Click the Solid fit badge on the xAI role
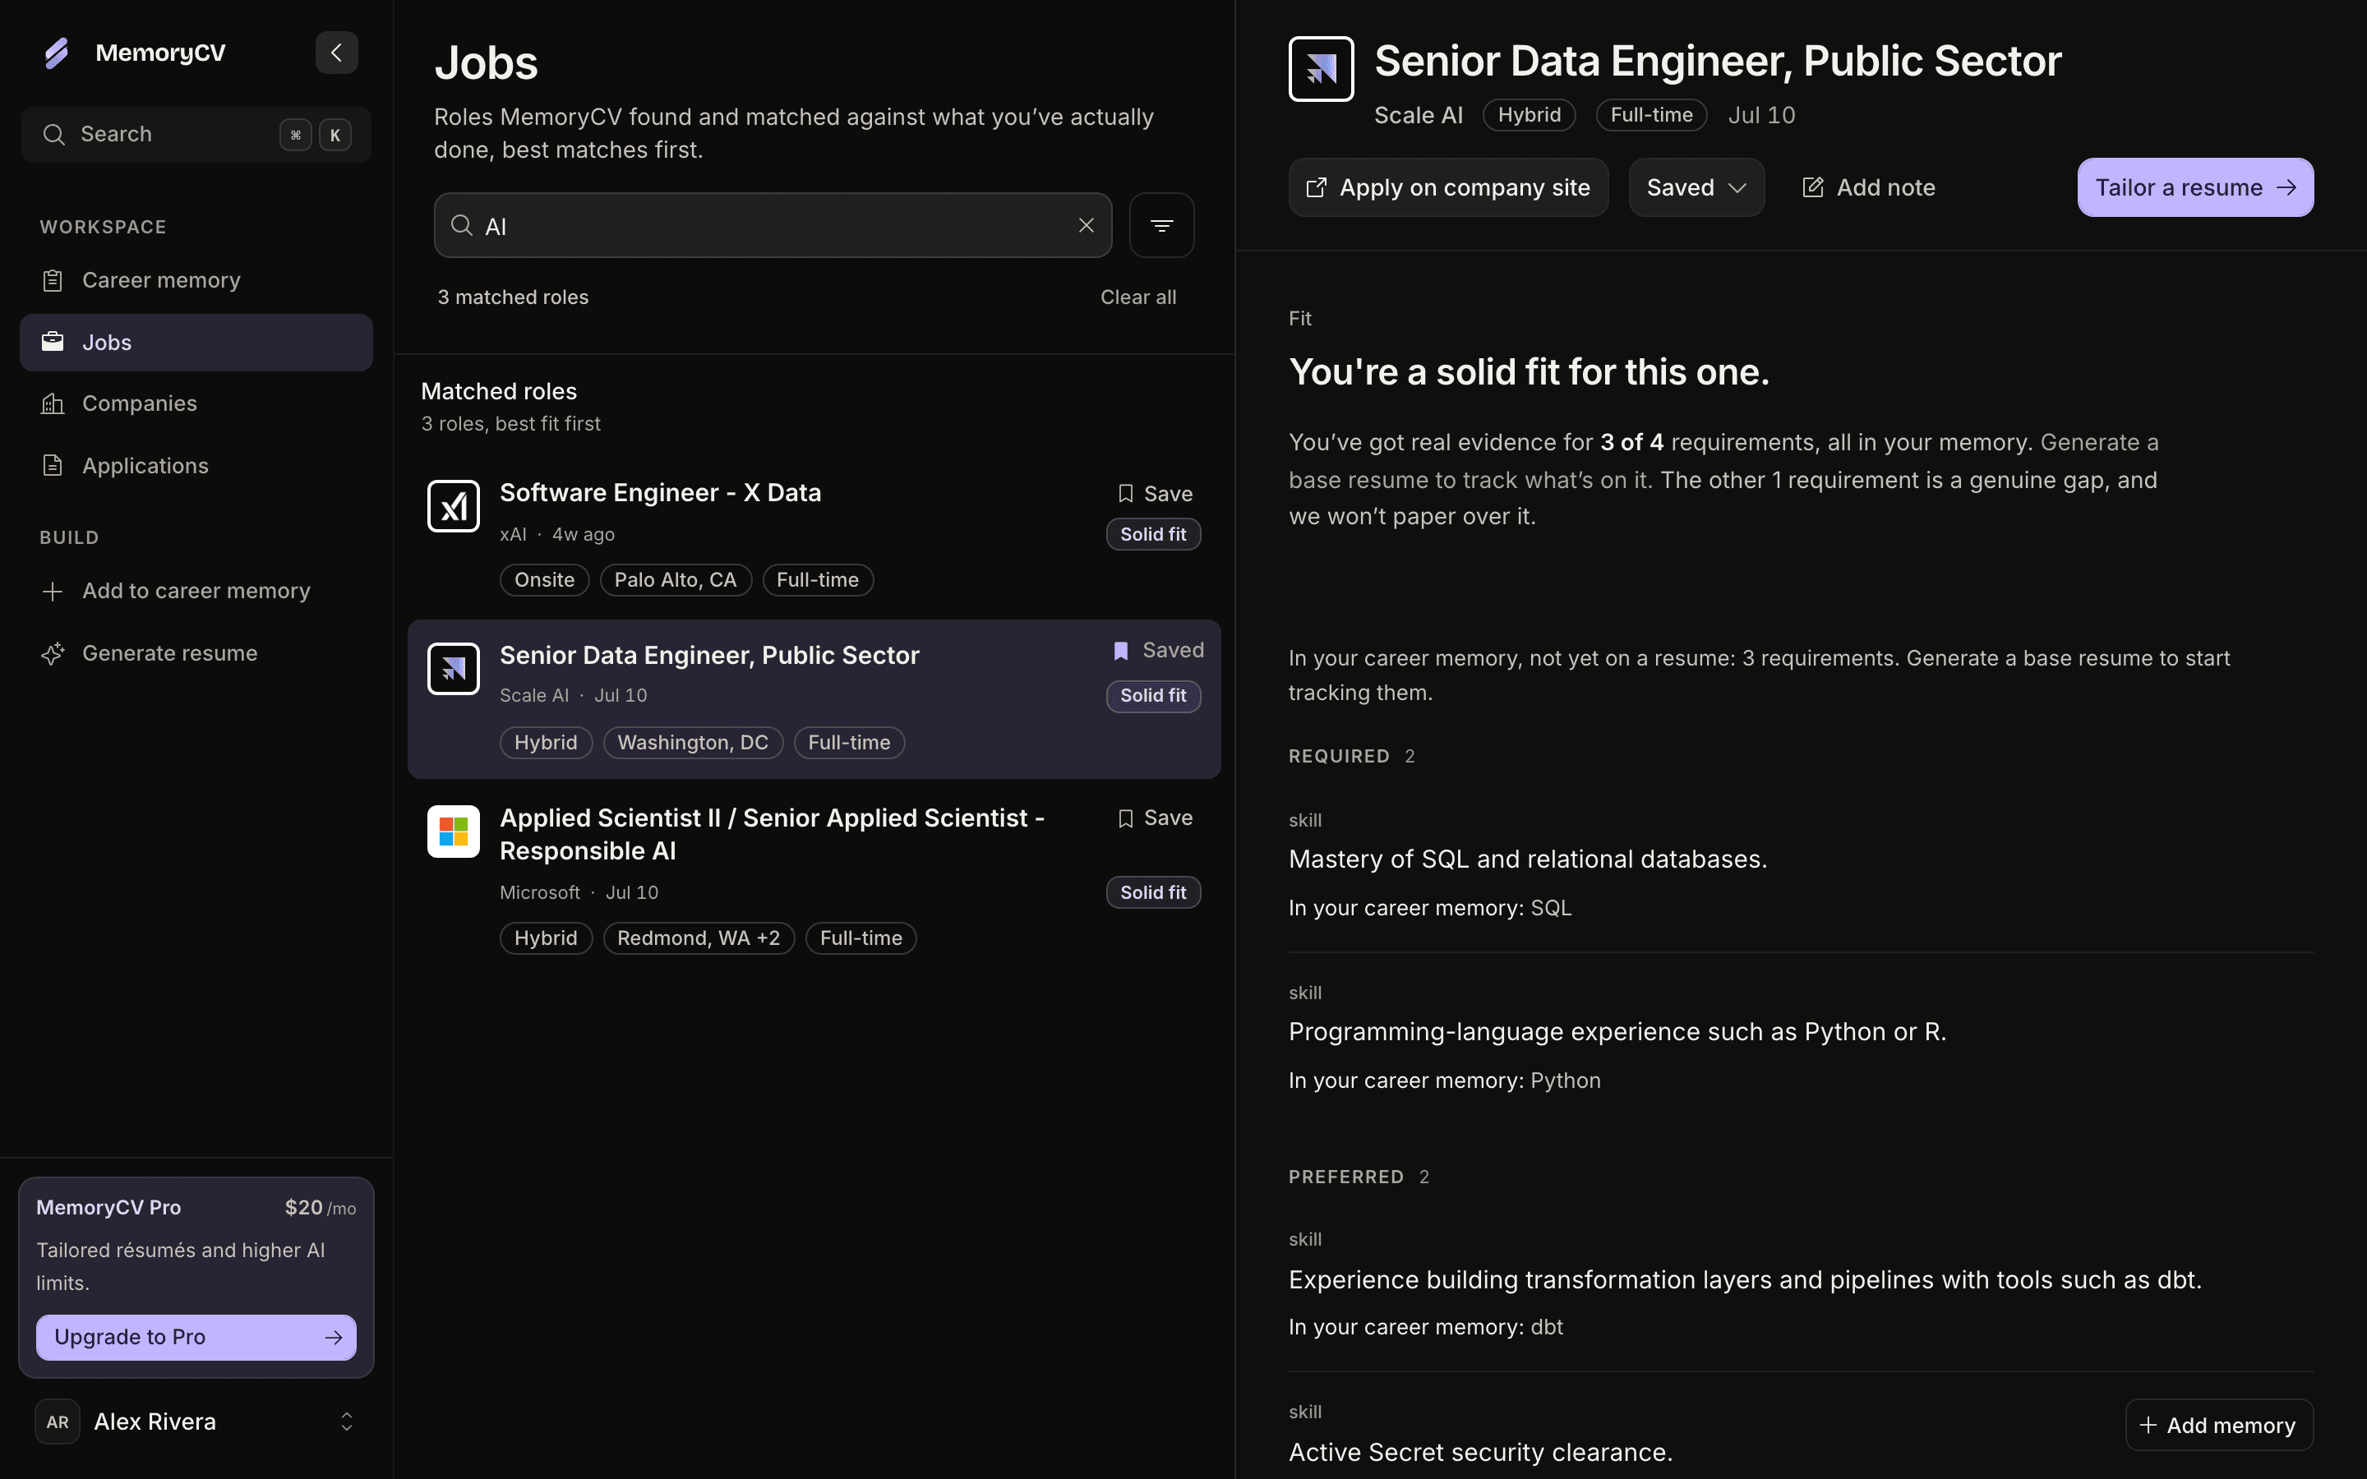 pyautogui.click(x=1153, y=534)
